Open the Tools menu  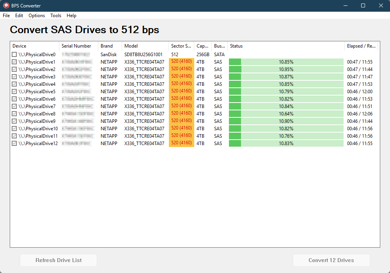(55, 16)
